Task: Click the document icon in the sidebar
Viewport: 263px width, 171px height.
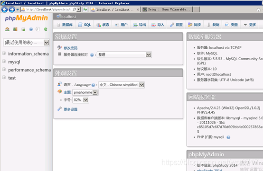Action: click(38, 29)
